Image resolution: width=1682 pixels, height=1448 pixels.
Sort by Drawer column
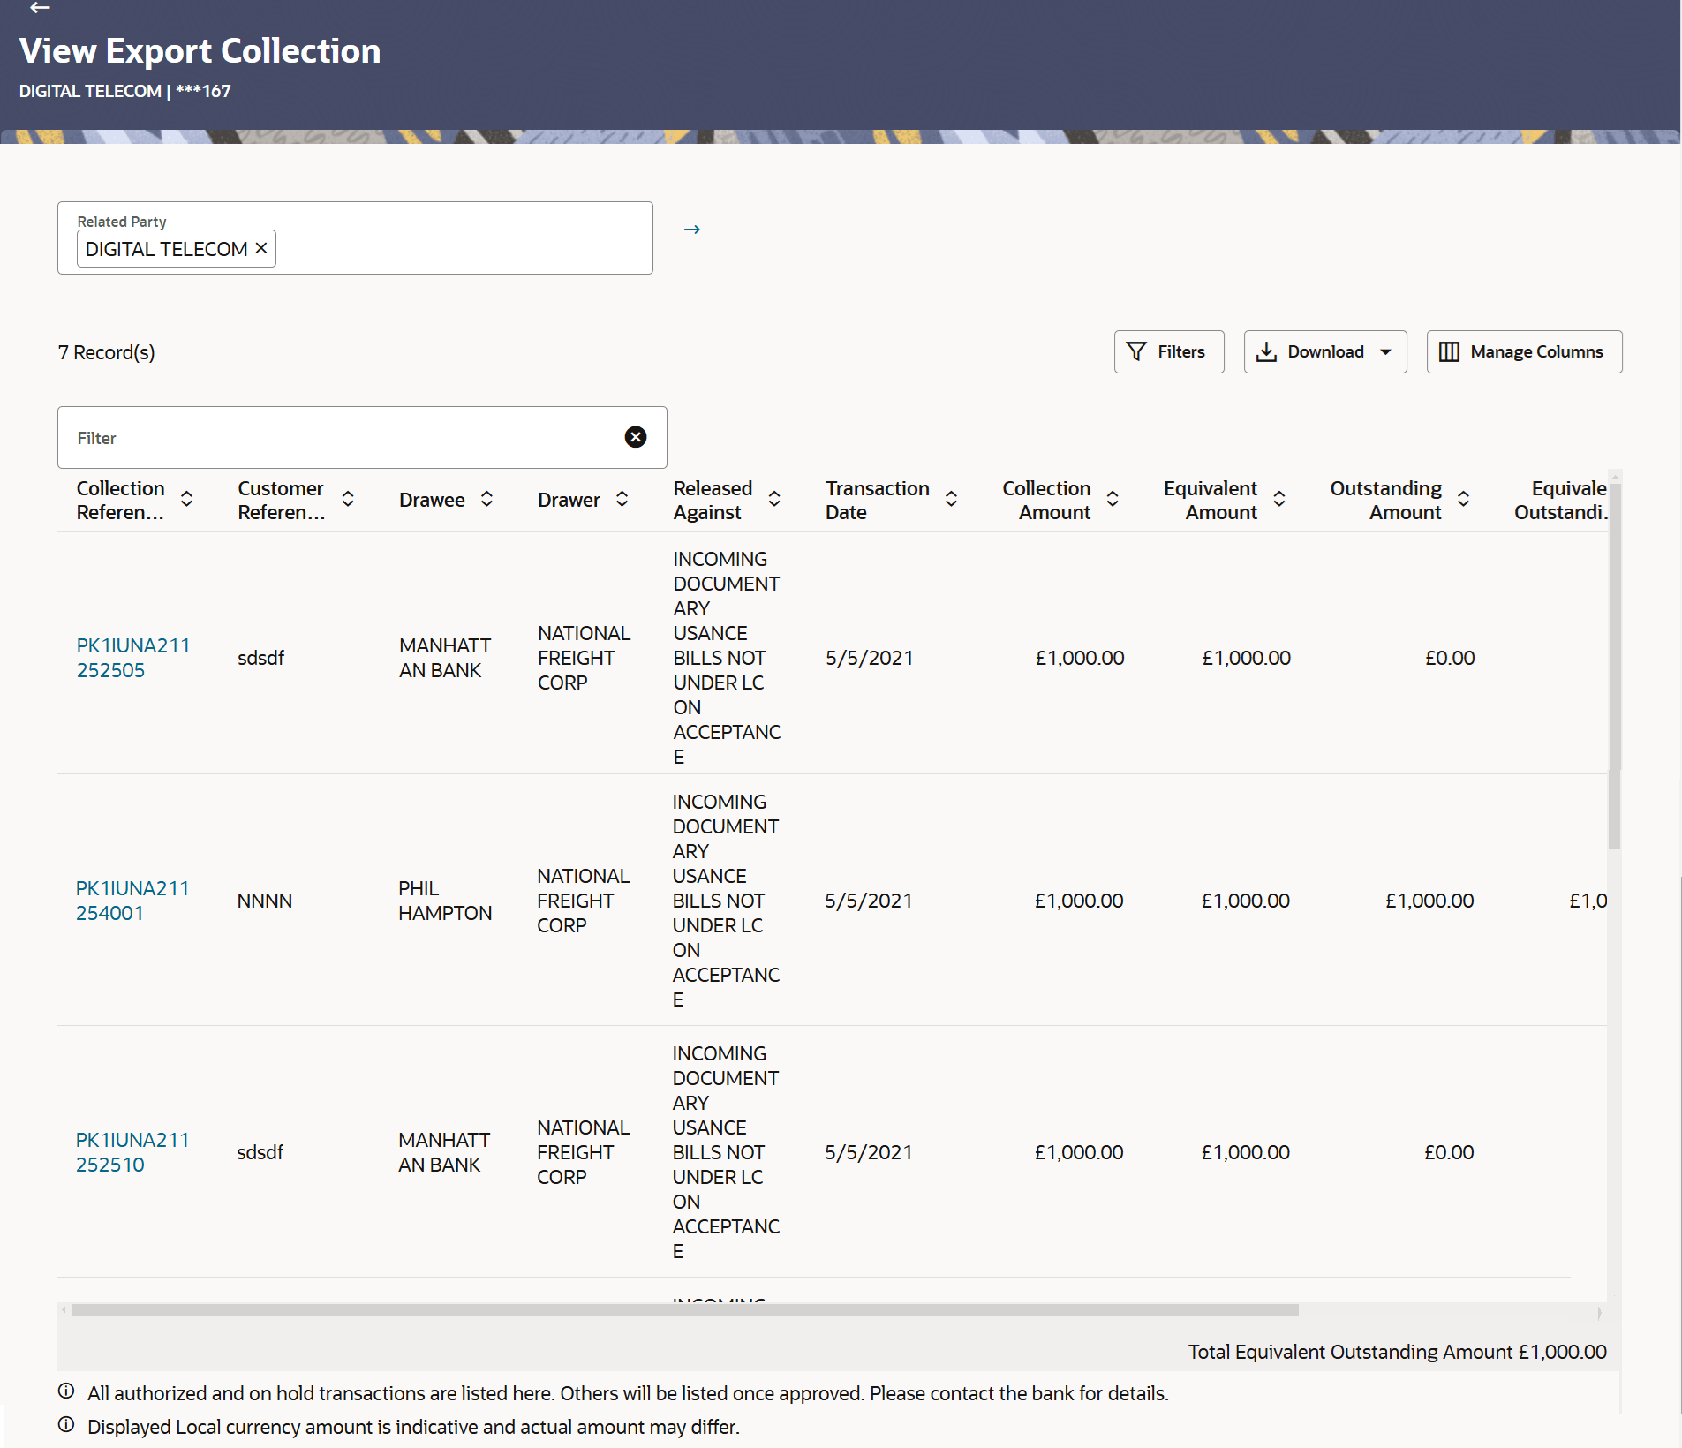[622, 499]
